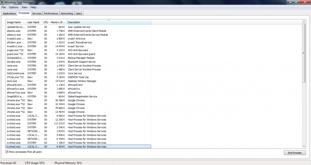Switch to the Performance tab

(x=51, y=13)
